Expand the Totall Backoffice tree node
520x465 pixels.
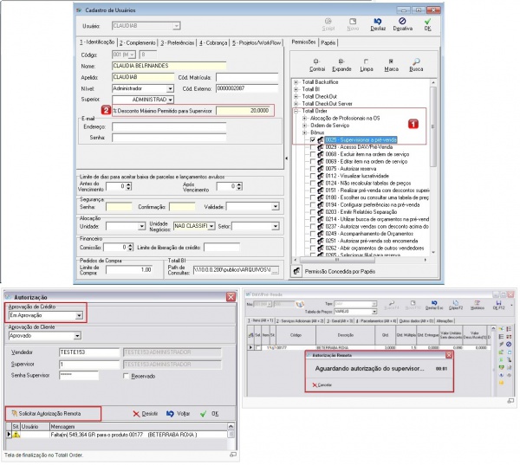point(296,82)
